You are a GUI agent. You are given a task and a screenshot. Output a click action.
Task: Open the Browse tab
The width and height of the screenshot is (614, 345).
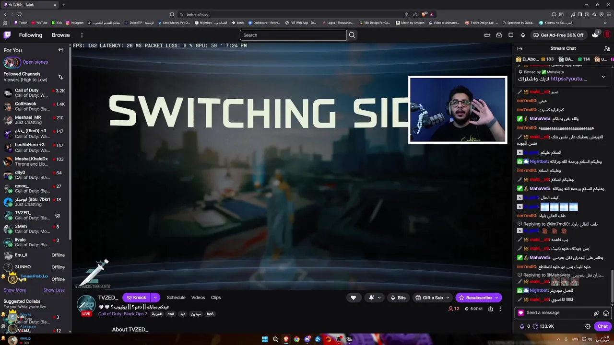[61, 35]
